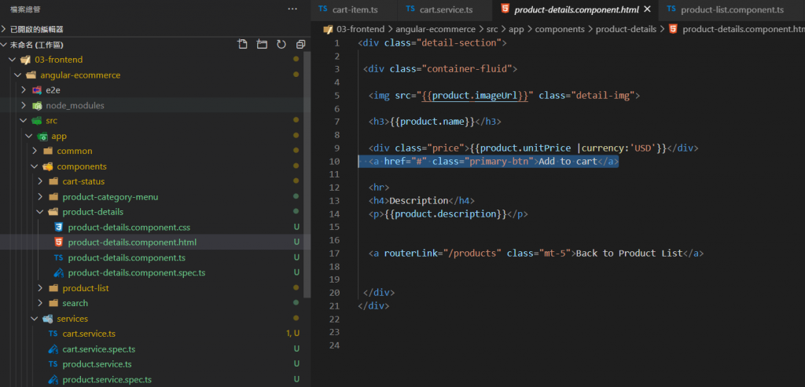Collapse the angular-ecommerce folder

click(x=18, y=75)
